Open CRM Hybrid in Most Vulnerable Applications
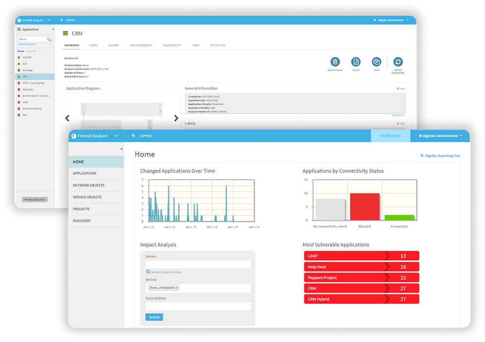Image resolution: width=485 pixels, height=342 pixels. pyautogui.click(x=362, y=299)
